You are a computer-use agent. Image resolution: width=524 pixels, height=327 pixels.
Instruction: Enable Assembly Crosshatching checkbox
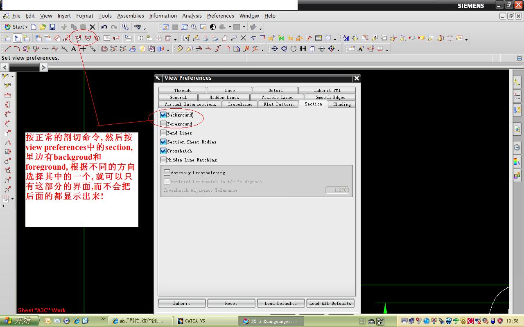tap(167, 172)
